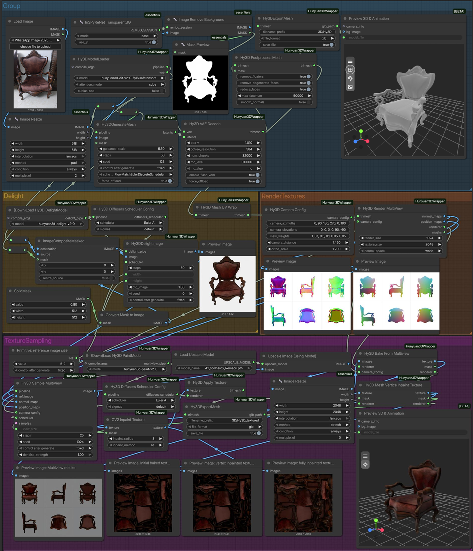The image size is (473, 551).
Task: Decrease octree_resolution with left arrow
Action: [188, 149]
